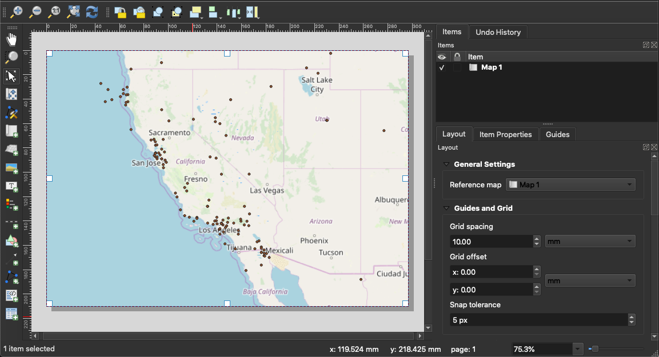Choose the Edit Nodes Item tool
Viewport: 659px width, 357px height.
11,113
